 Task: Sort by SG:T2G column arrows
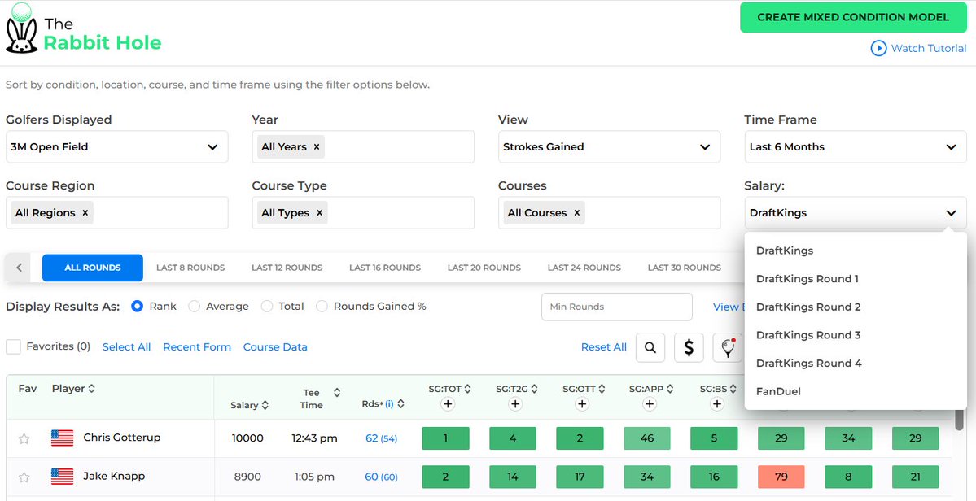(x=534, y=389)
